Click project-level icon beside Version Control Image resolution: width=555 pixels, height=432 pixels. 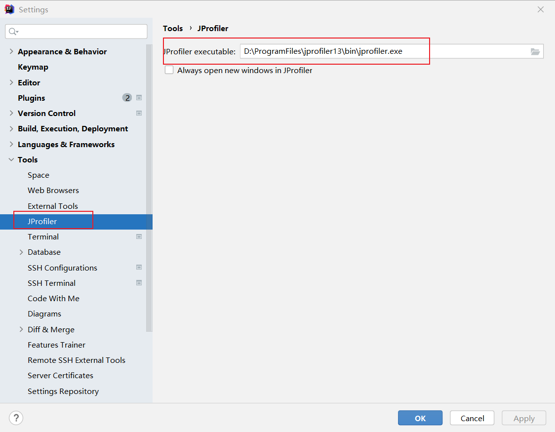[139, 113]
